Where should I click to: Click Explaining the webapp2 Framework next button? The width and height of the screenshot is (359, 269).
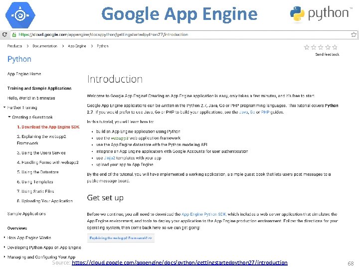[121, 238]
